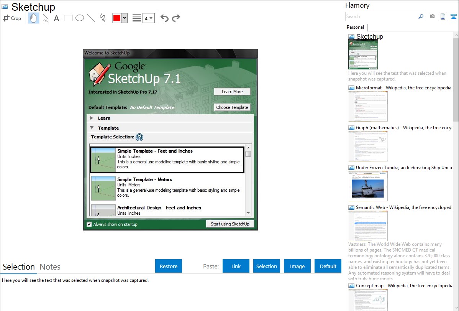Click the red color swatch
The image size is (459, 311).
click(117, 18)
